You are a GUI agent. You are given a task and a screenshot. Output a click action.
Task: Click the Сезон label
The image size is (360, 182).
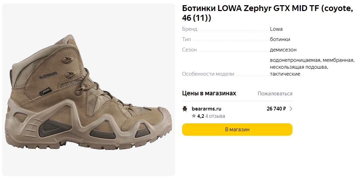(x=189, y=50)
